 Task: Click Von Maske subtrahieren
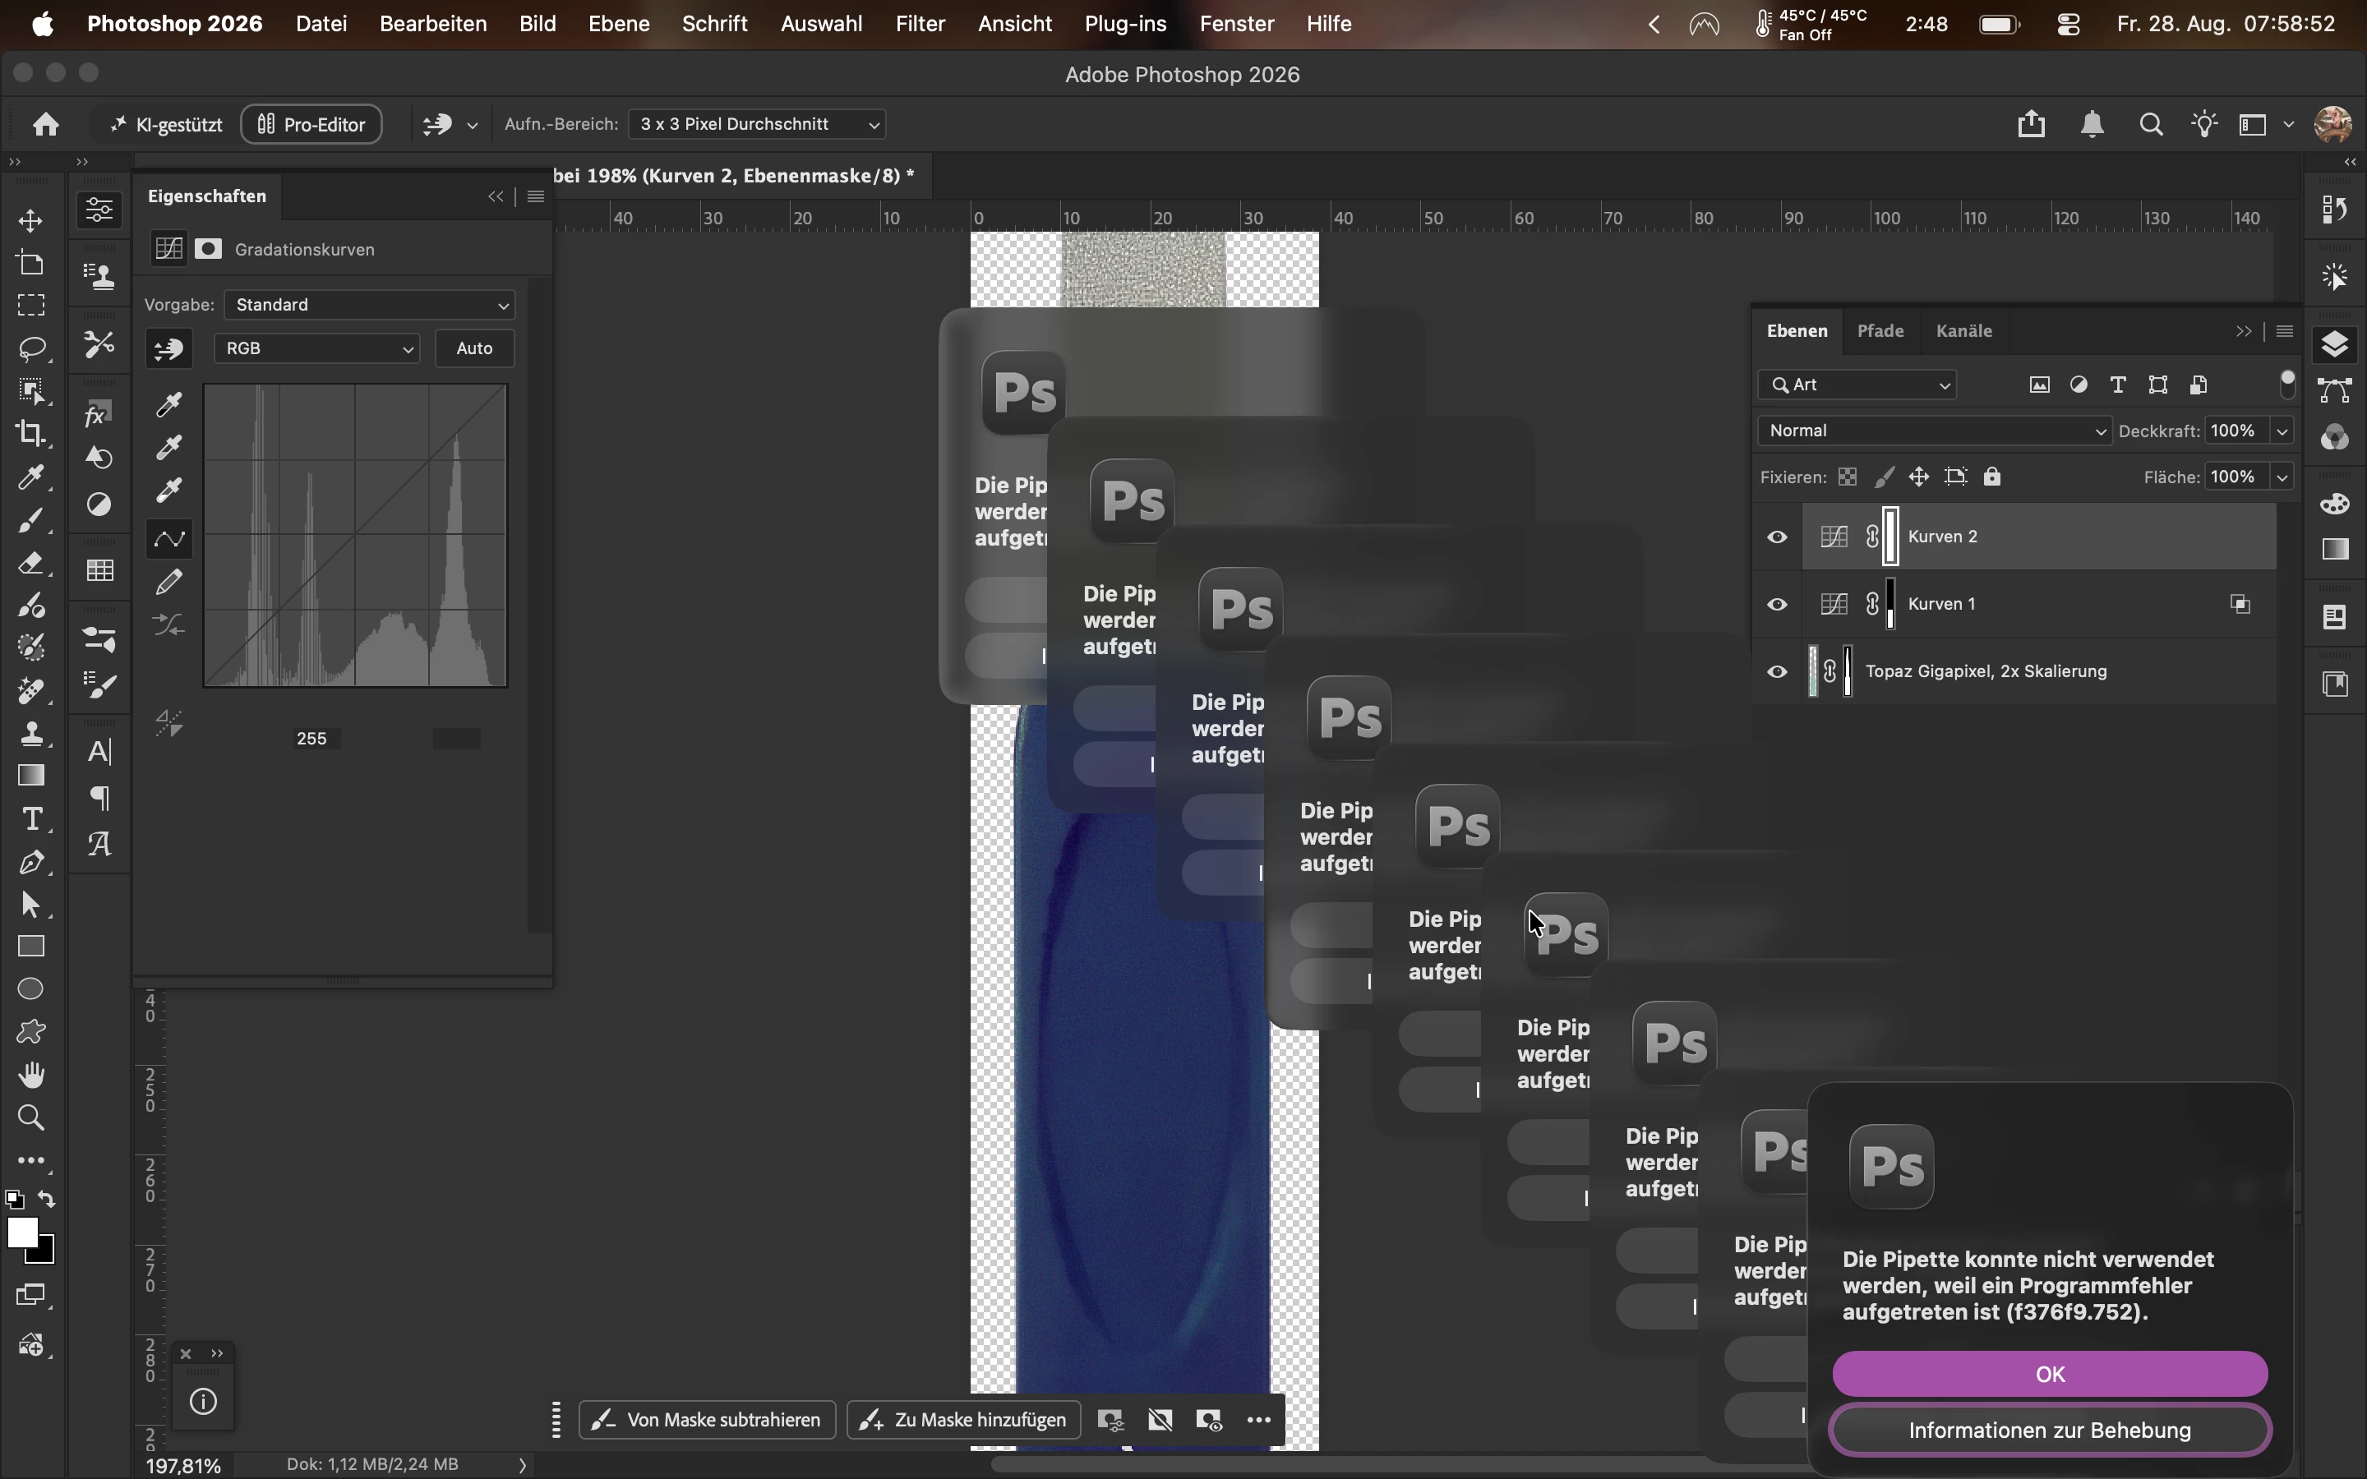click(x=707, y=1421)
